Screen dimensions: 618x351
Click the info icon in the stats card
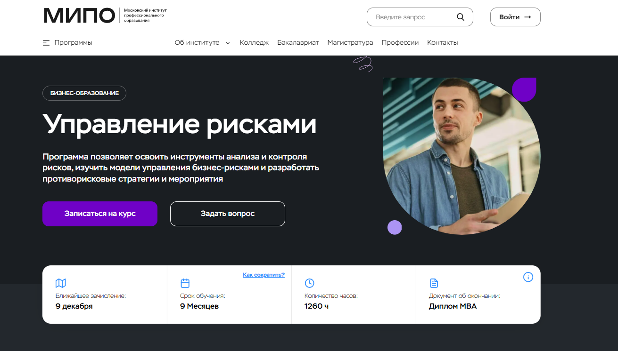click(528, 277)
